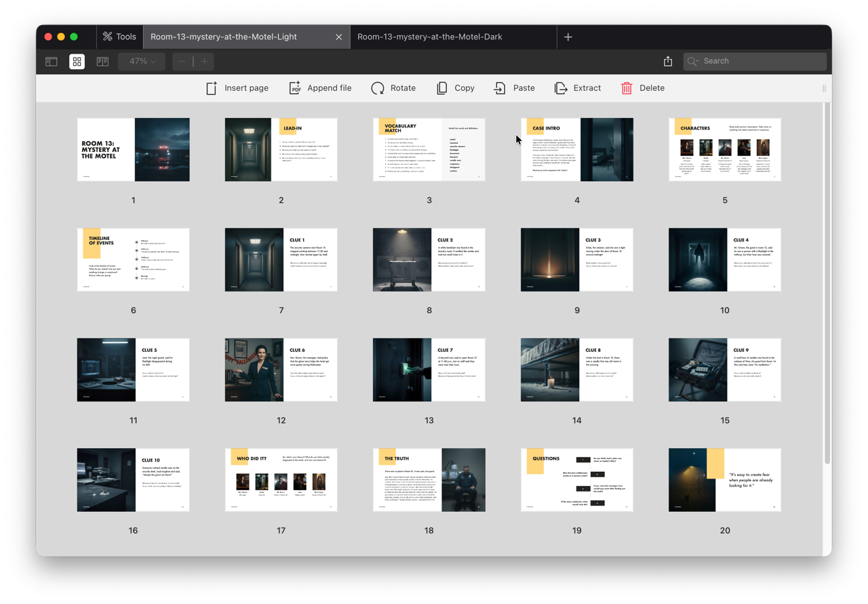
Task: Click the Copy button
Action: click(x=456, y=88)
